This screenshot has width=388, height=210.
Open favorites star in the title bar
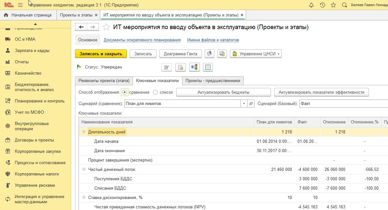tap(333, 5)
